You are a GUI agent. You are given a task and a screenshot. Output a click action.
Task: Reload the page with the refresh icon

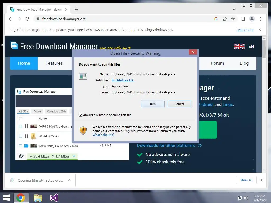[x=28, y=19]
